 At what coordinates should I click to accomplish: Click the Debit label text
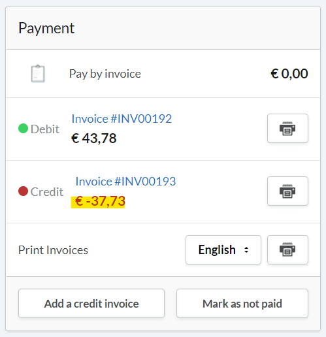pyautogui.click(x=45, y=129)
